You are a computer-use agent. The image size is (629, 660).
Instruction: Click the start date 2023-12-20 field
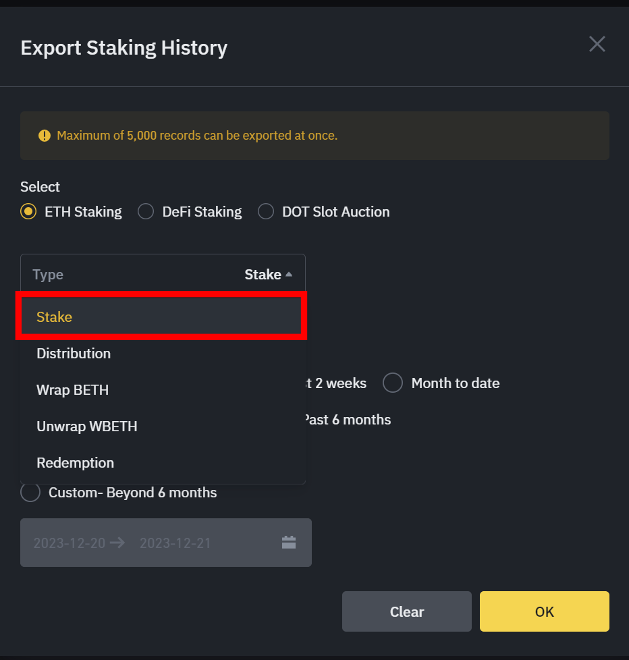pyautogui.click(x=69, y=543)
